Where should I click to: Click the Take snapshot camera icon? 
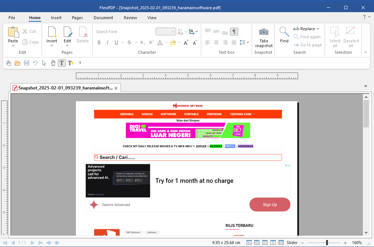coord(263,32)
